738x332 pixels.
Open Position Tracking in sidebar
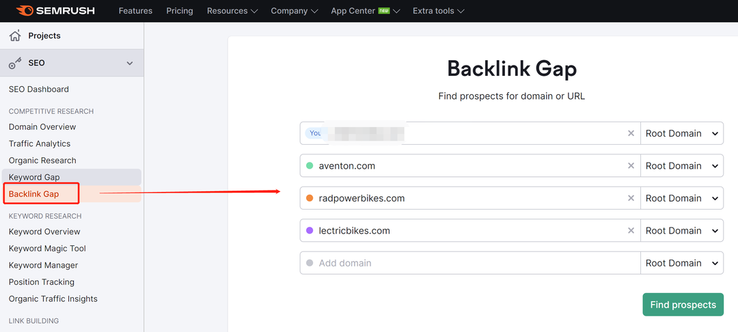[42, 282]
